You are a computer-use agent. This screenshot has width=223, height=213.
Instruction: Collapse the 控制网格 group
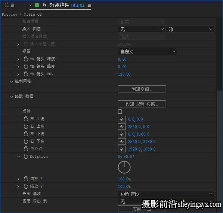[11, 82]
